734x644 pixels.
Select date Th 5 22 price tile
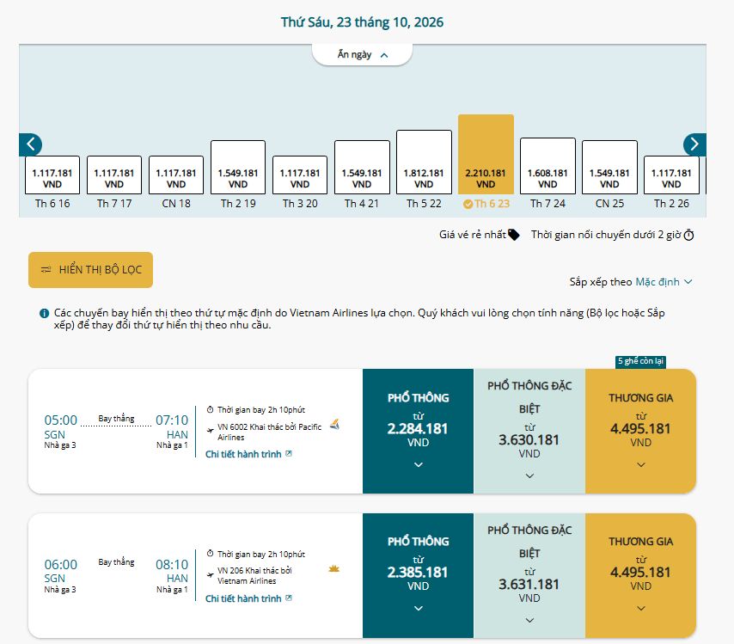coord(424,162)
